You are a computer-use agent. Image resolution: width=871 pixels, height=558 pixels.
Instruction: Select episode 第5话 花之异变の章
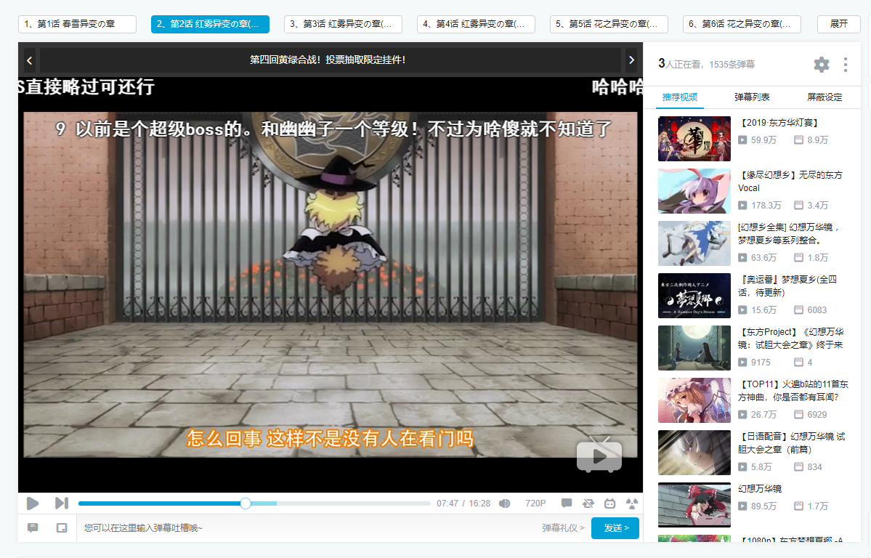pyautogui.click(x=609, y=24)
